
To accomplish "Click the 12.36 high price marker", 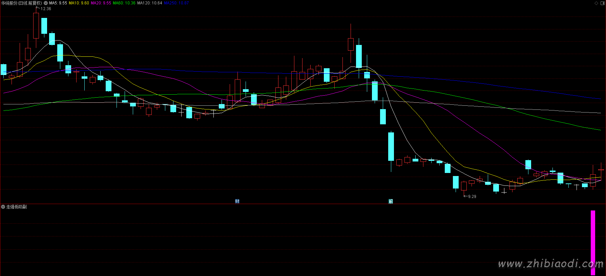I will pyautogui.click(x=46, y=9).
